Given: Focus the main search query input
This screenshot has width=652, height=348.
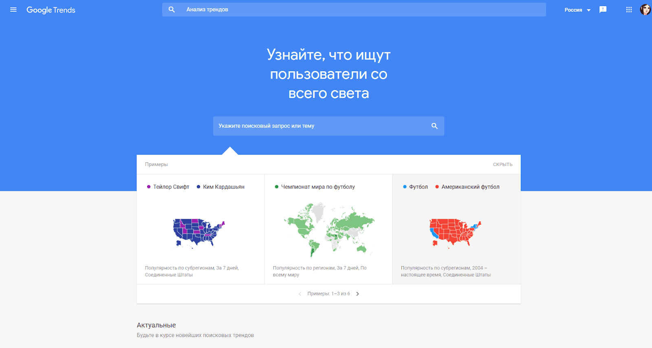Looking at the screenshot, I should (x=322, y=126).
